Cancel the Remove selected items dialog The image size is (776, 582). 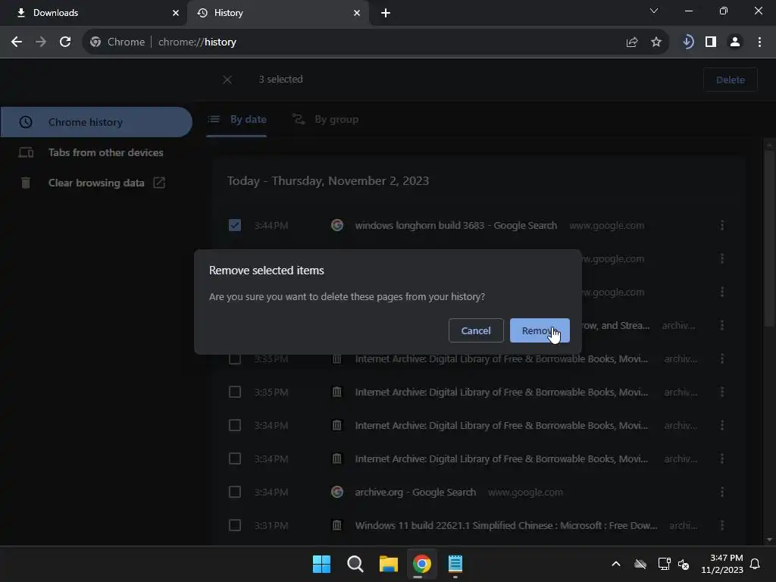[x=476, y=330]
